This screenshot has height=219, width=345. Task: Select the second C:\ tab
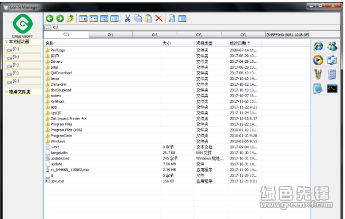coord(110,35)
